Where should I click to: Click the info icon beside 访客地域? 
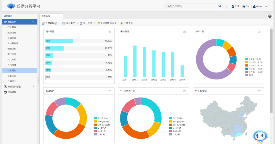coord(206,91)
